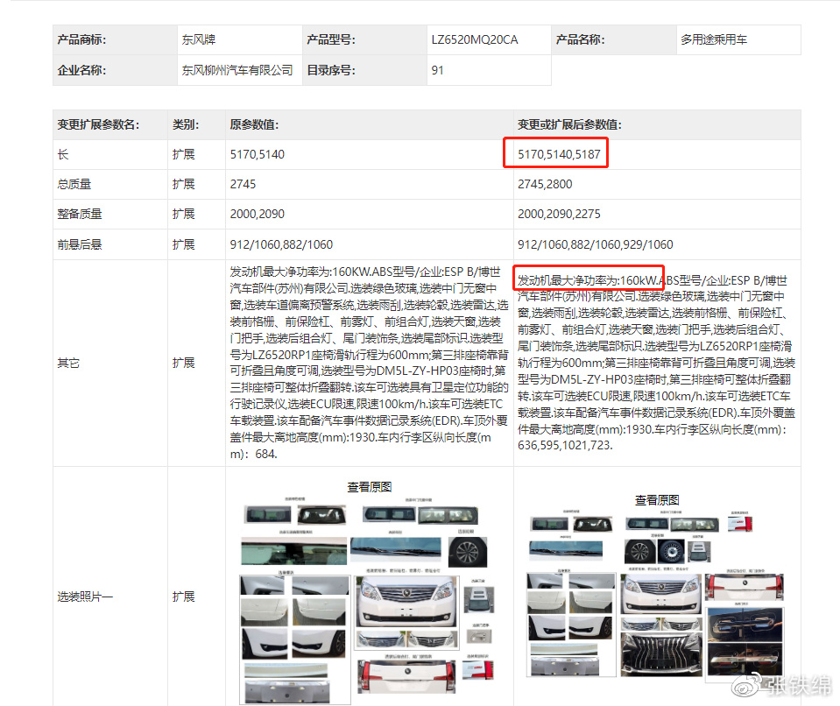Select the new curb weight 2000,2090,2275
840x706 pixels.
point(559,215)
